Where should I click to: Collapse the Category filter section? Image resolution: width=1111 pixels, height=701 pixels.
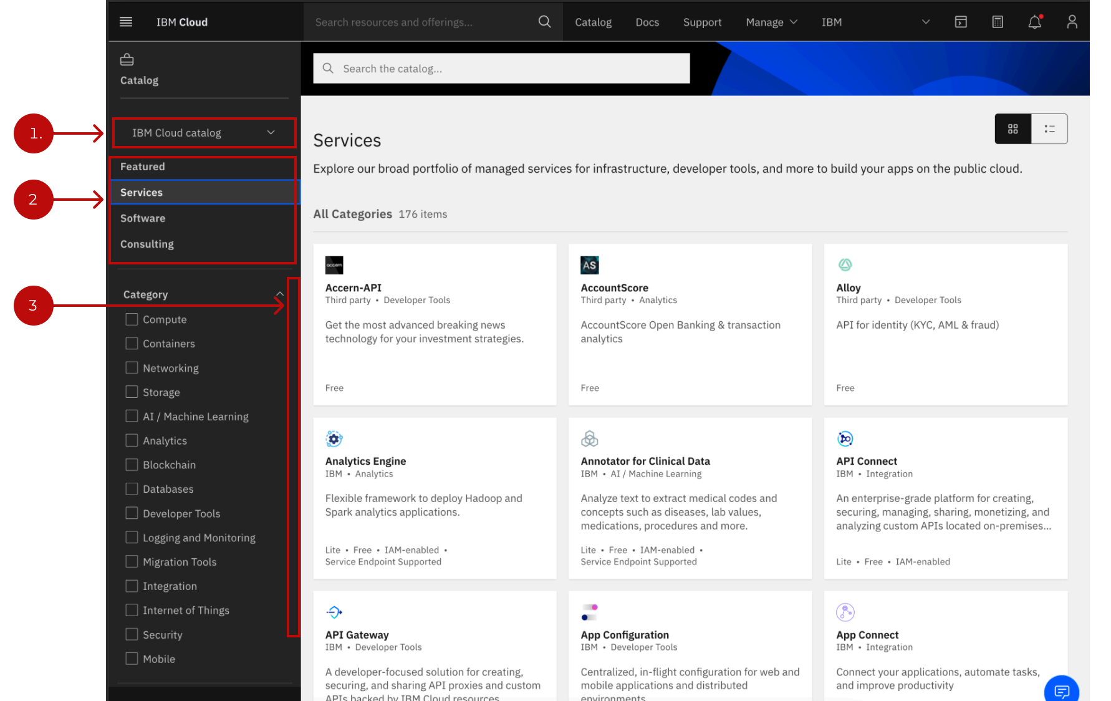pyautogui.click(x=280, y=294)
